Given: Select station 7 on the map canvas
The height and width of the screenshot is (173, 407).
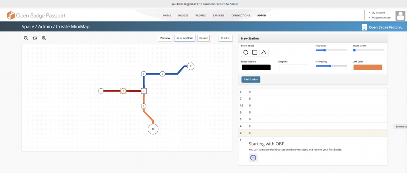Looking at the screenshot, I should click(191, 66).
